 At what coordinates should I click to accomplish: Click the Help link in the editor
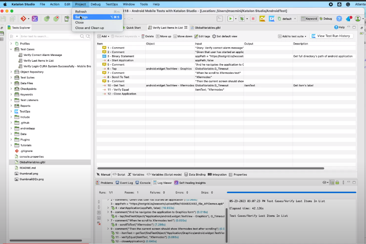coord(340,27)
